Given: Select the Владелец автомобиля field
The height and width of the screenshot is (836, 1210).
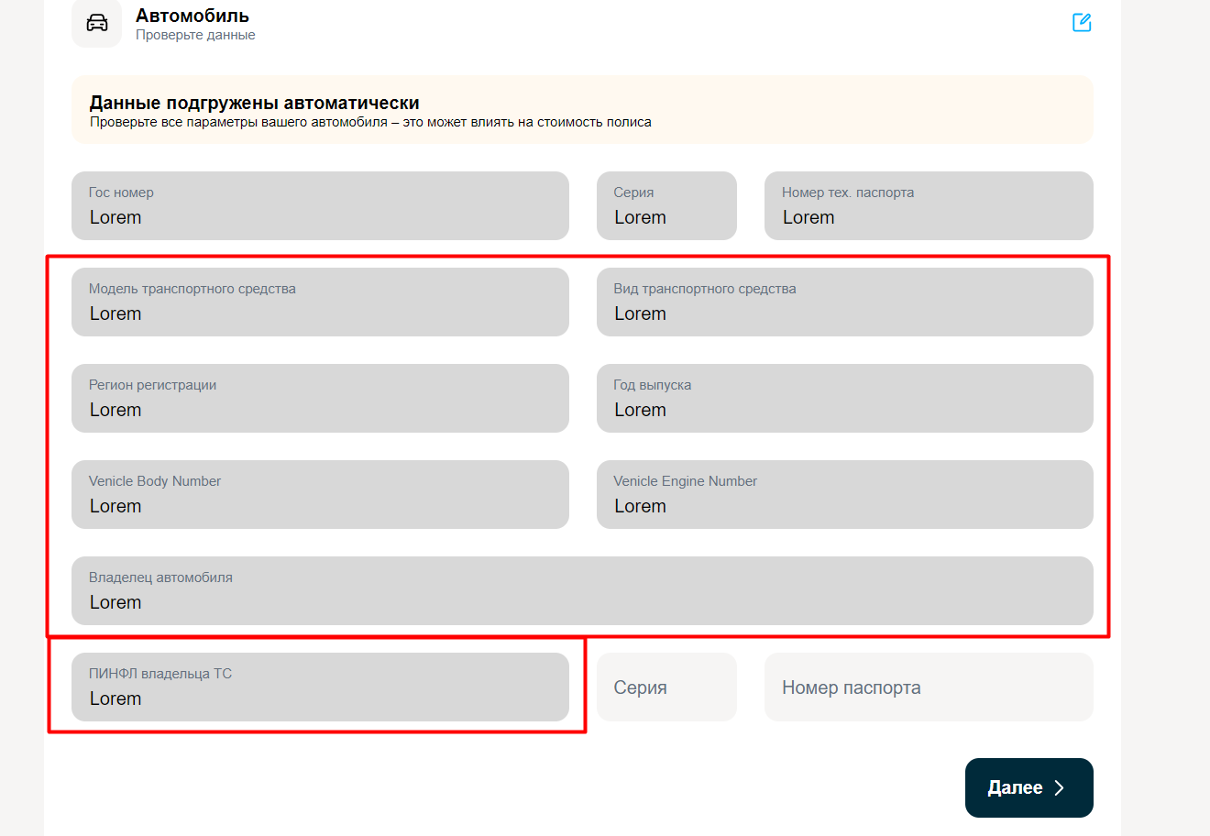Looking at the screenshot, I should pos(582,591).
